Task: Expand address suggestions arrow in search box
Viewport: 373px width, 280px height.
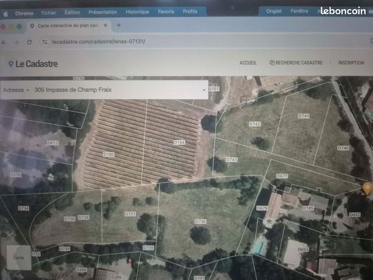Action: pos(204,90)
